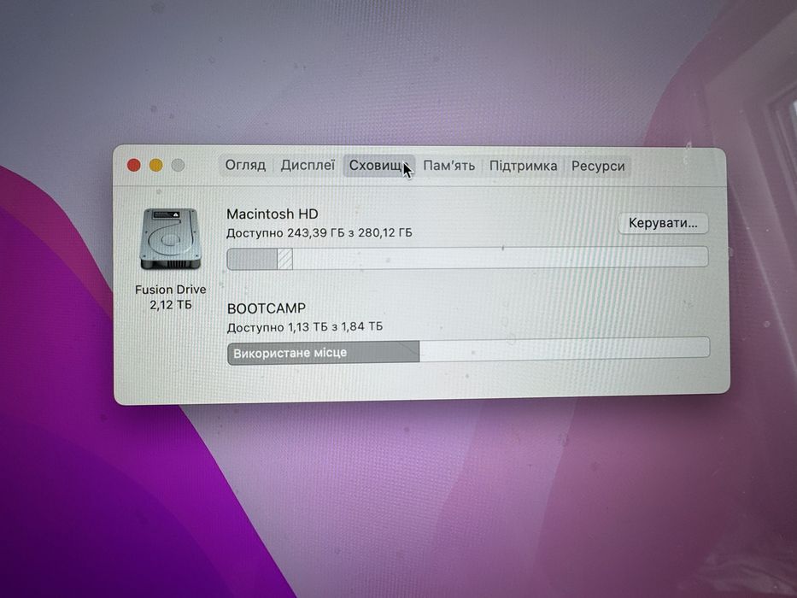Image resolution: width=797 pixels, height=598 pixels.
Task: Open the Ресурси tab
Action: pos(598,167)
